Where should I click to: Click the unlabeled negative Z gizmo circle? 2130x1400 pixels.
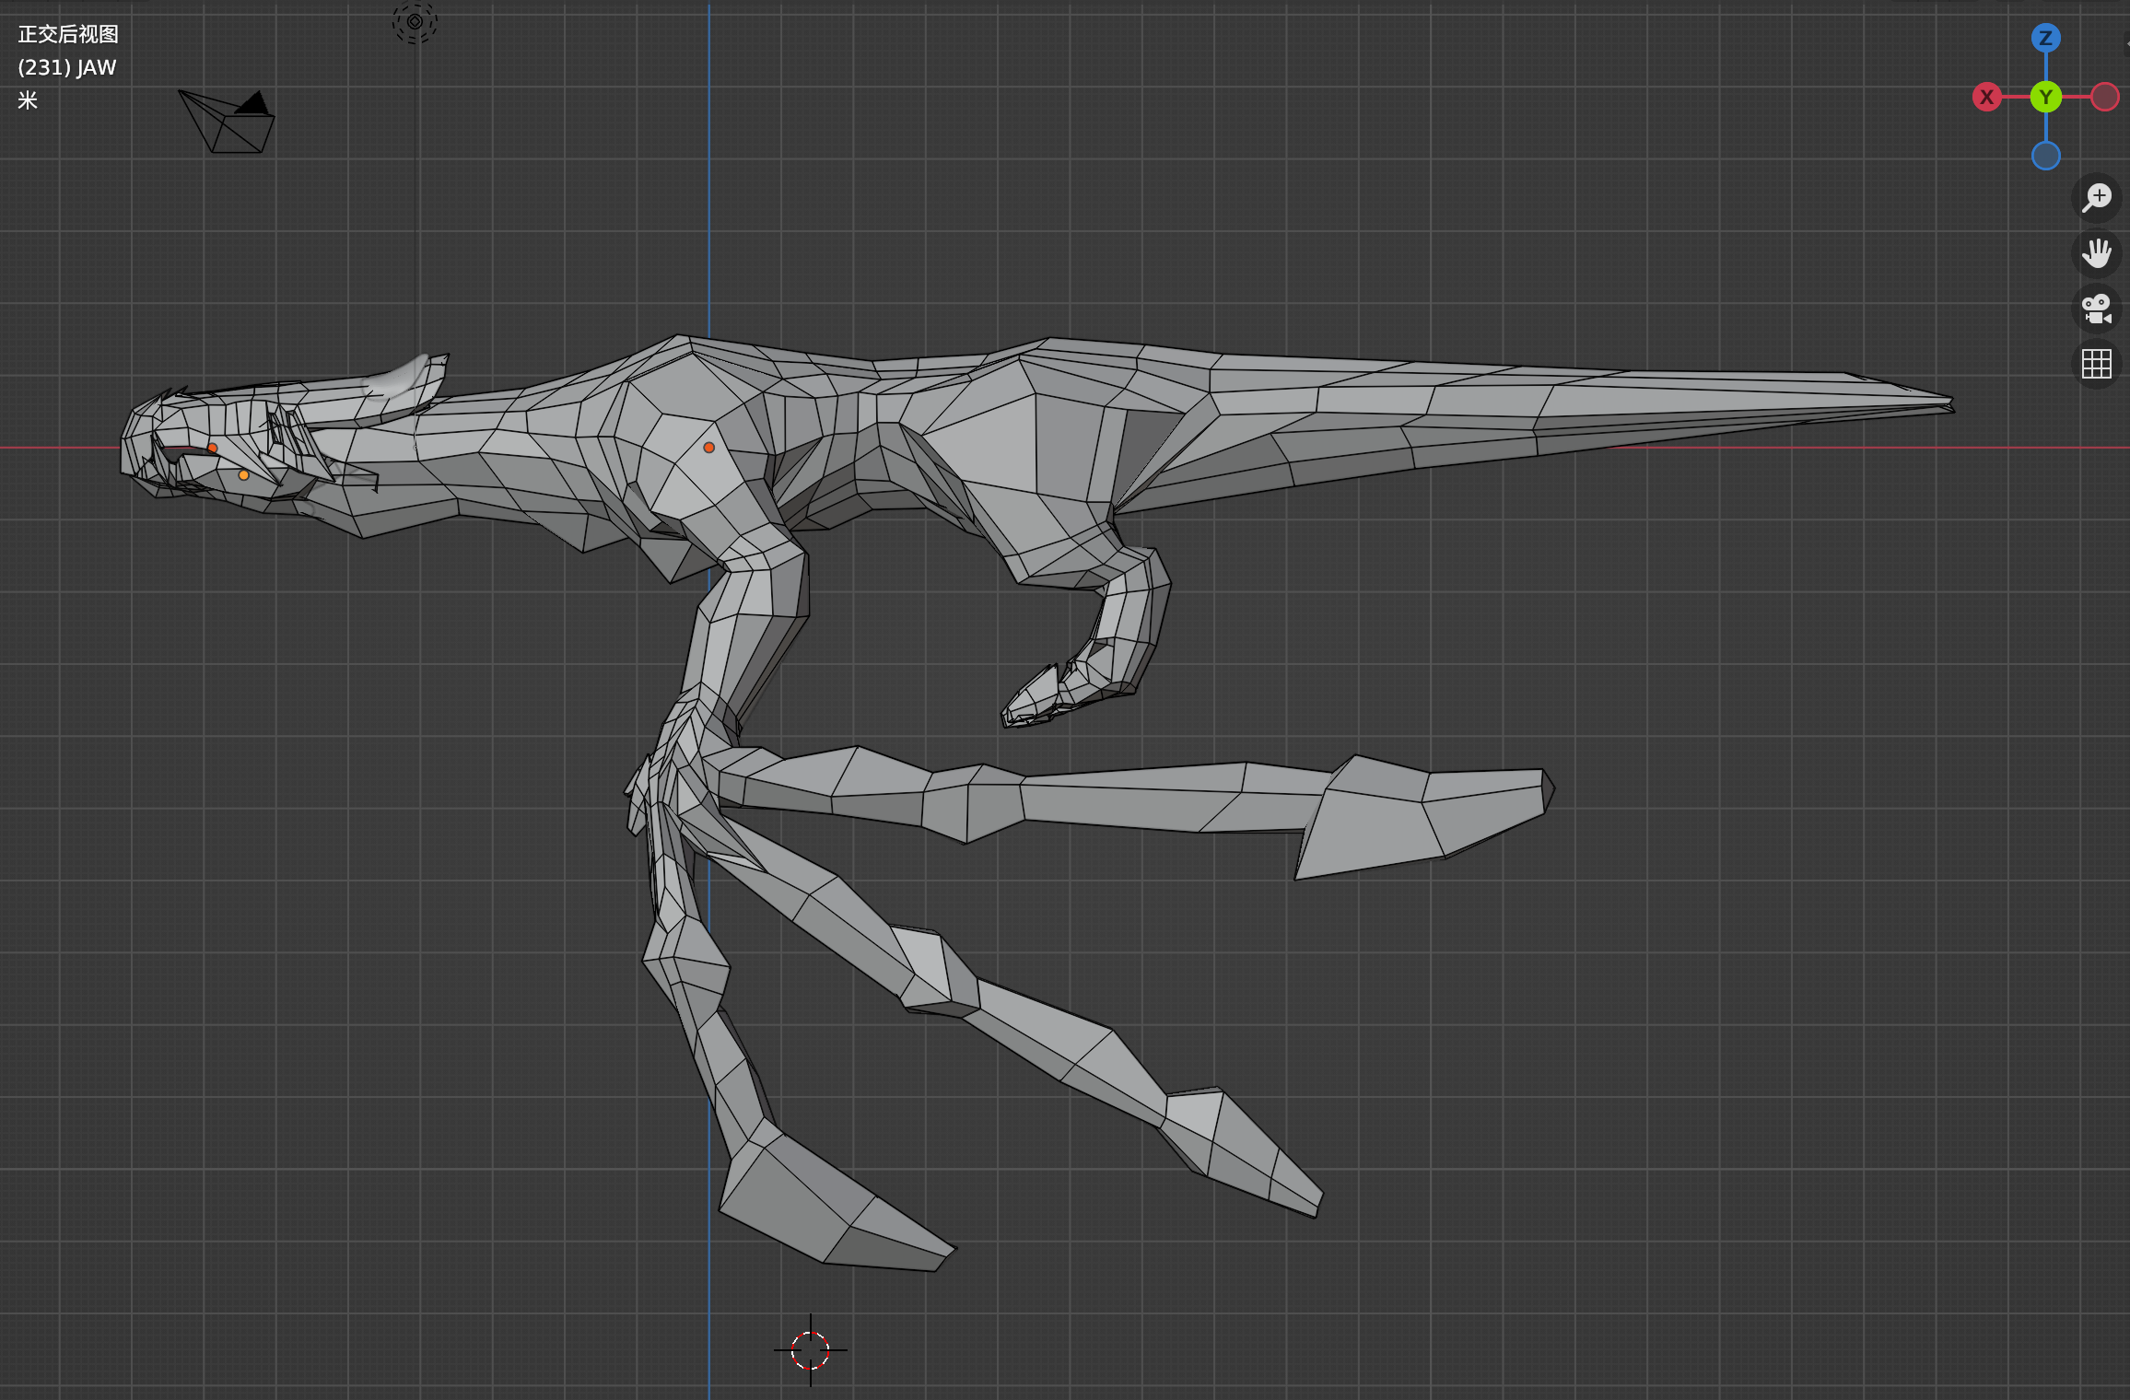tap(2045, 156)
